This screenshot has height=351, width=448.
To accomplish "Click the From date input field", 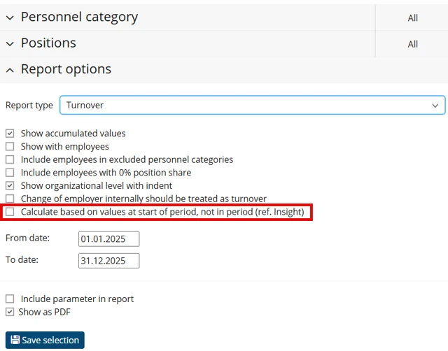I will (x=108, y=239).
